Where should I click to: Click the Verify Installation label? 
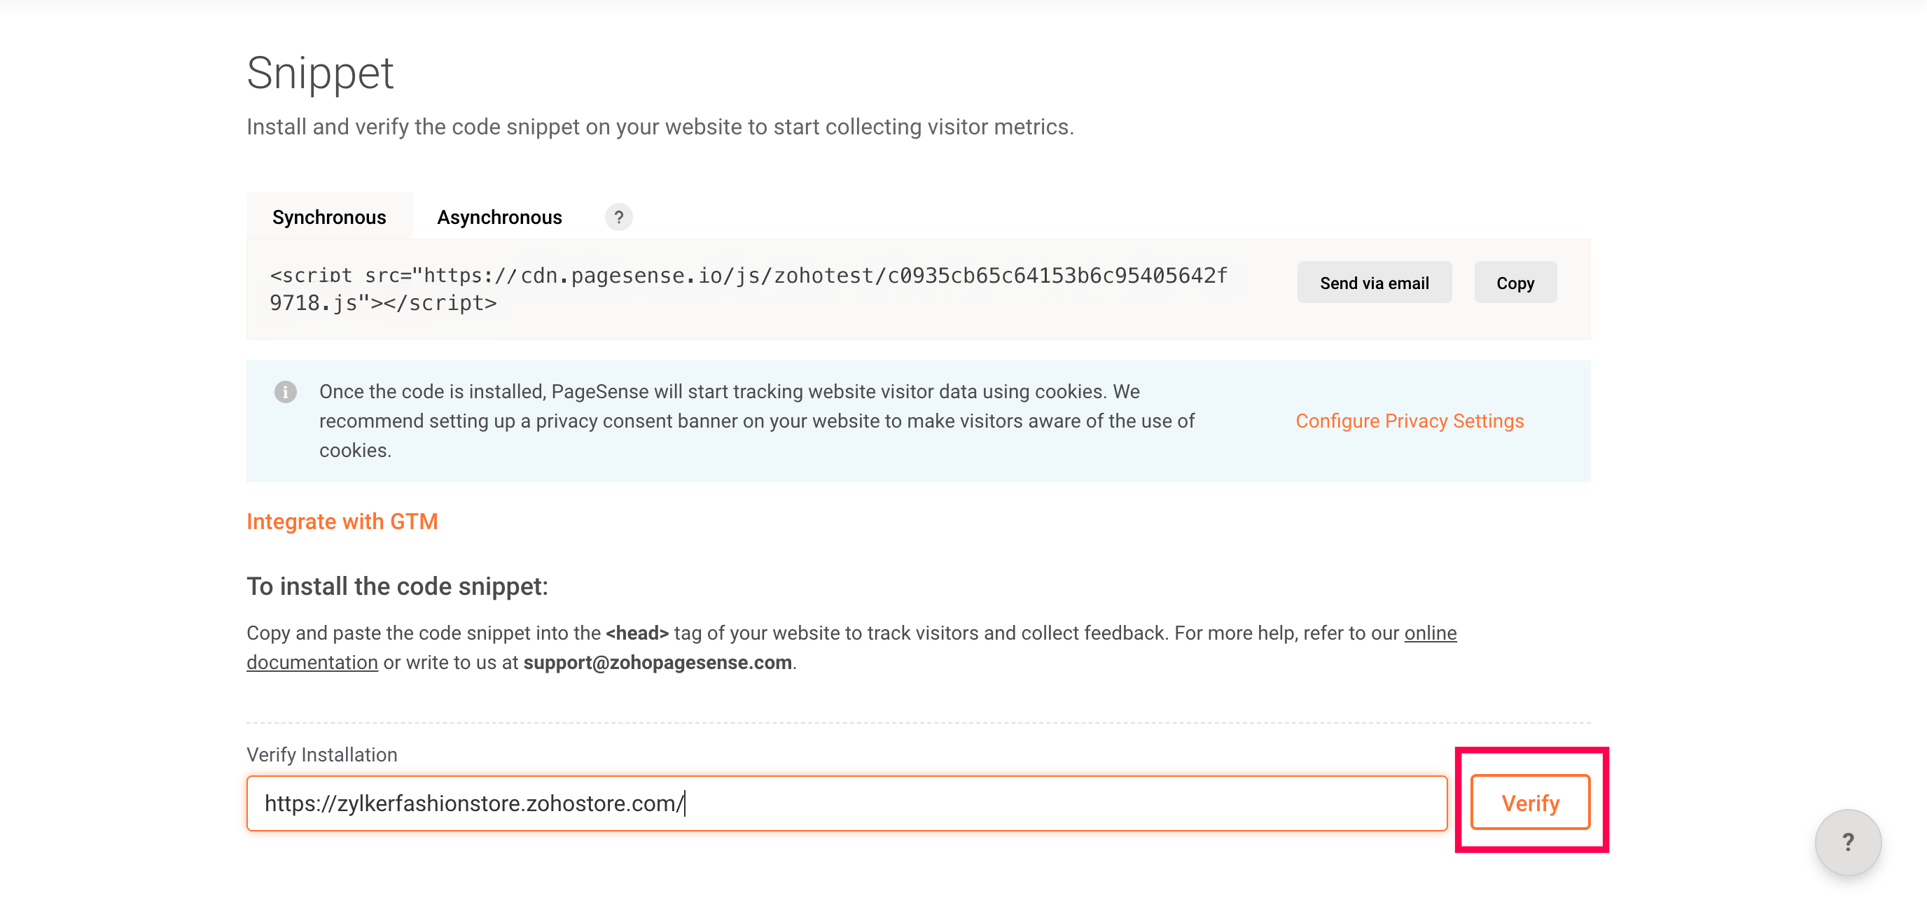point(321,754)
